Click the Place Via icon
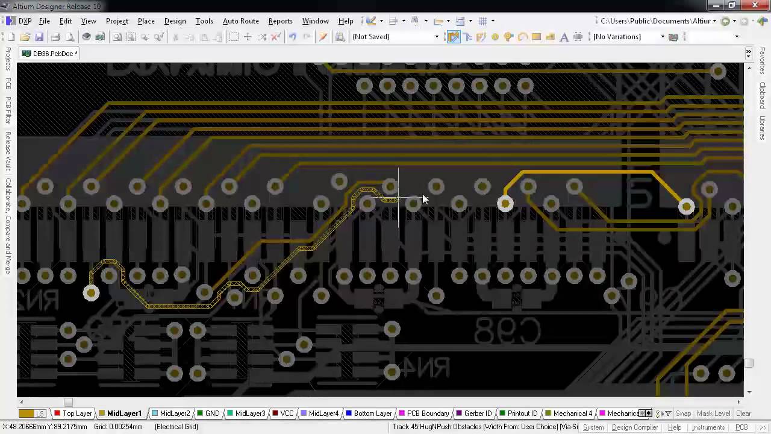 pyautogui.click(x=509, y=37)
